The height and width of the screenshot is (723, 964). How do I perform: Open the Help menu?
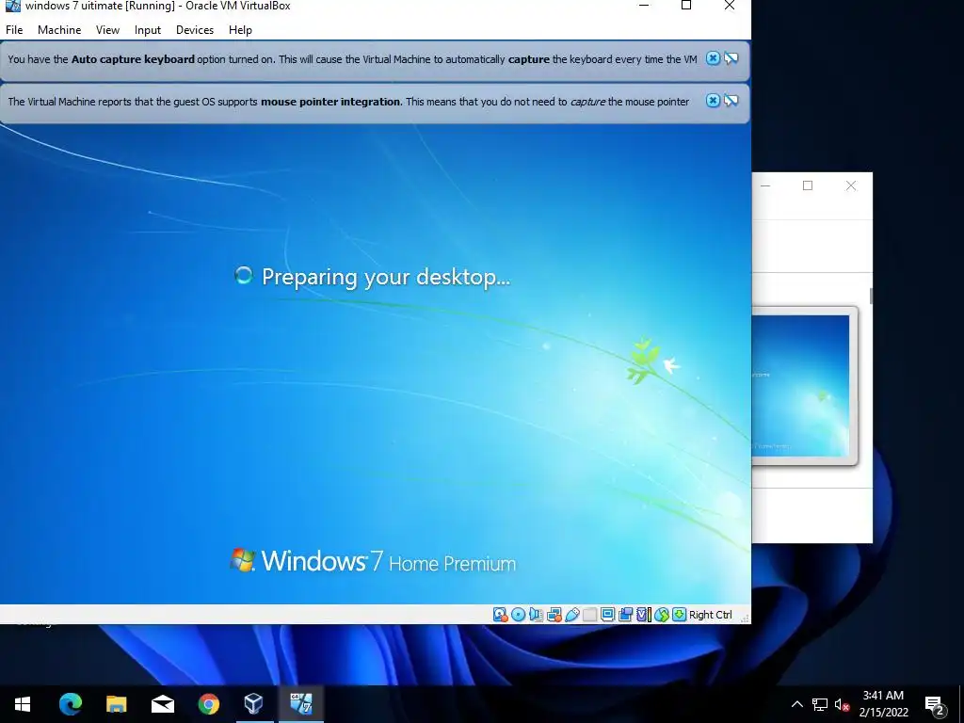click(x=240, y=29)
